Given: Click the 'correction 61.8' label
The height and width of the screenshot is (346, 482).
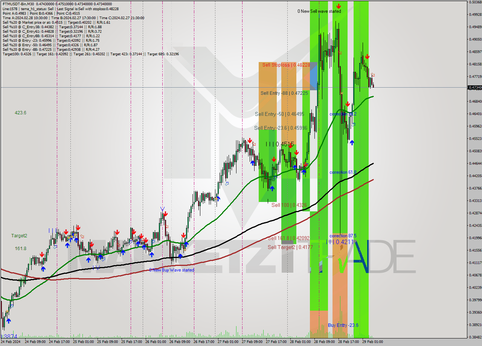Looking at the screenshot, I should pos(343,172).
